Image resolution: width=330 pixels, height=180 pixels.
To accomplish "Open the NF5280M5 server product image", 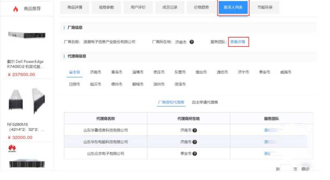I will pyautogui.click(x=26, y=100).
